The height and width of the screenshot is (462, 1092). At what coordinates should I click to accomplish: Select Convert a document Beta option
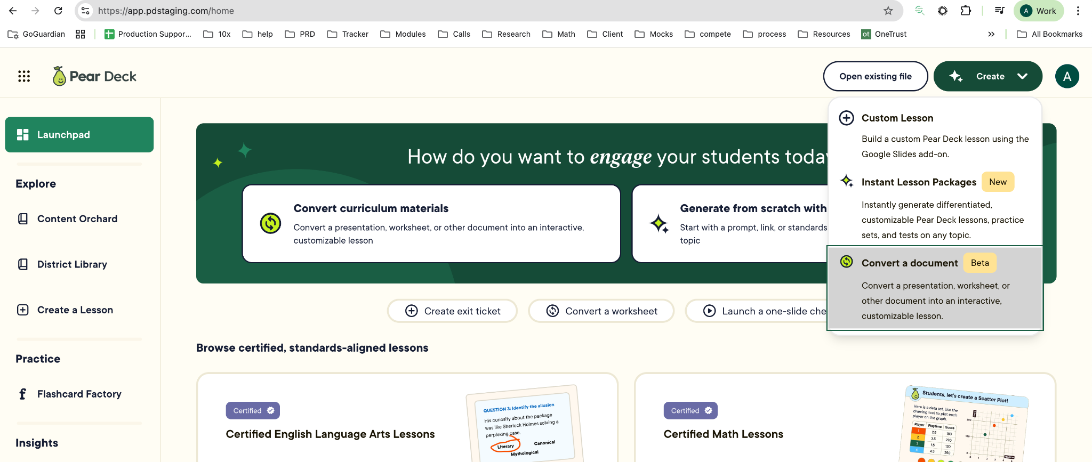point(935,288)
